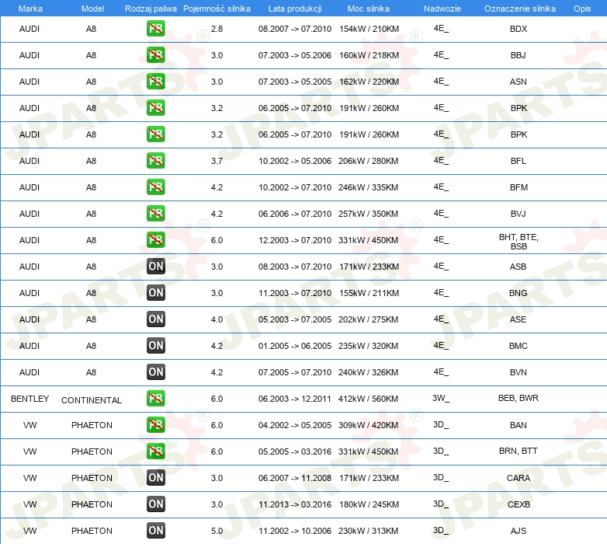607x544 pixels.
Task: Click production dates 01.2005 -> 06.2005
Action: (295, 346)
